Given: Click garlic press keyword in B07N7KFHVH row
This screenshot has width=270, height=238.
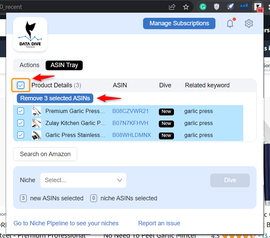Looking at the screenshot, I should pos(199,123).
